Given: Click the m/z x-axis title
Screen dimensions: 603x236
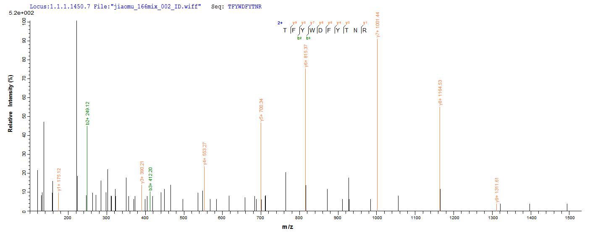Looking at the screenshot, I should [x=288, y=227].
